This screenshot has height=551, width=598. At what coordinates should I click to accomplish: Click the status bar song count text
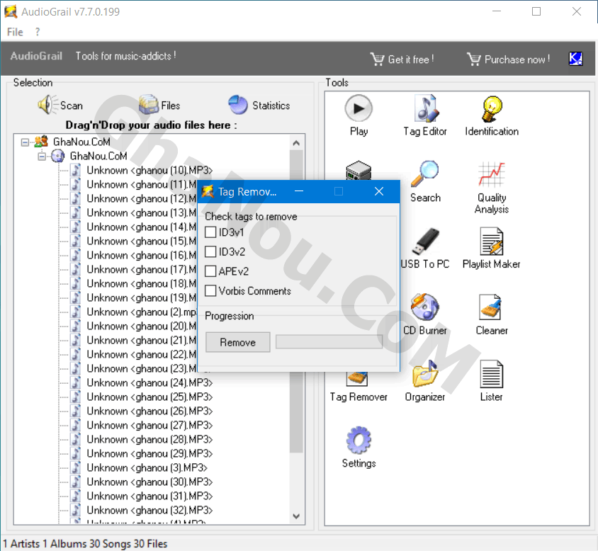click(111, 543)
